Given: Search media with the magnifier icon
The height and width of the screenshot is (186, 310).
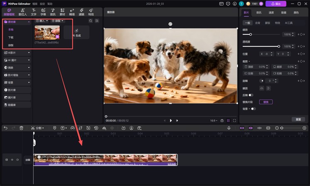Looking at the screenshot, I should click(x=91, y=21).
